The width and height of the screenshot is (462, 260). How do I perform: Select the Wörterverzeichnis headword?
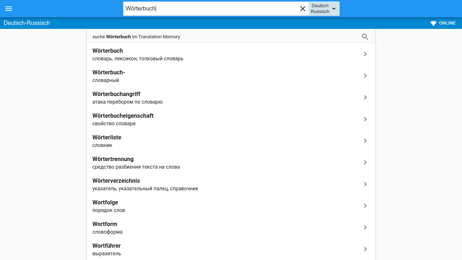pyautogui.click(x=116, y=181)
